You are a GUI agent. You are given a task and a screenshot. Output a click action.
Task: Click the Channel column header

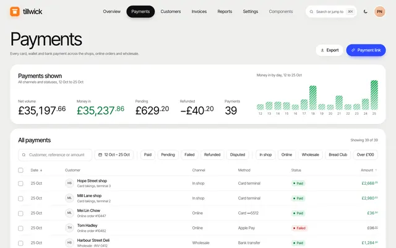coord(199,170)
